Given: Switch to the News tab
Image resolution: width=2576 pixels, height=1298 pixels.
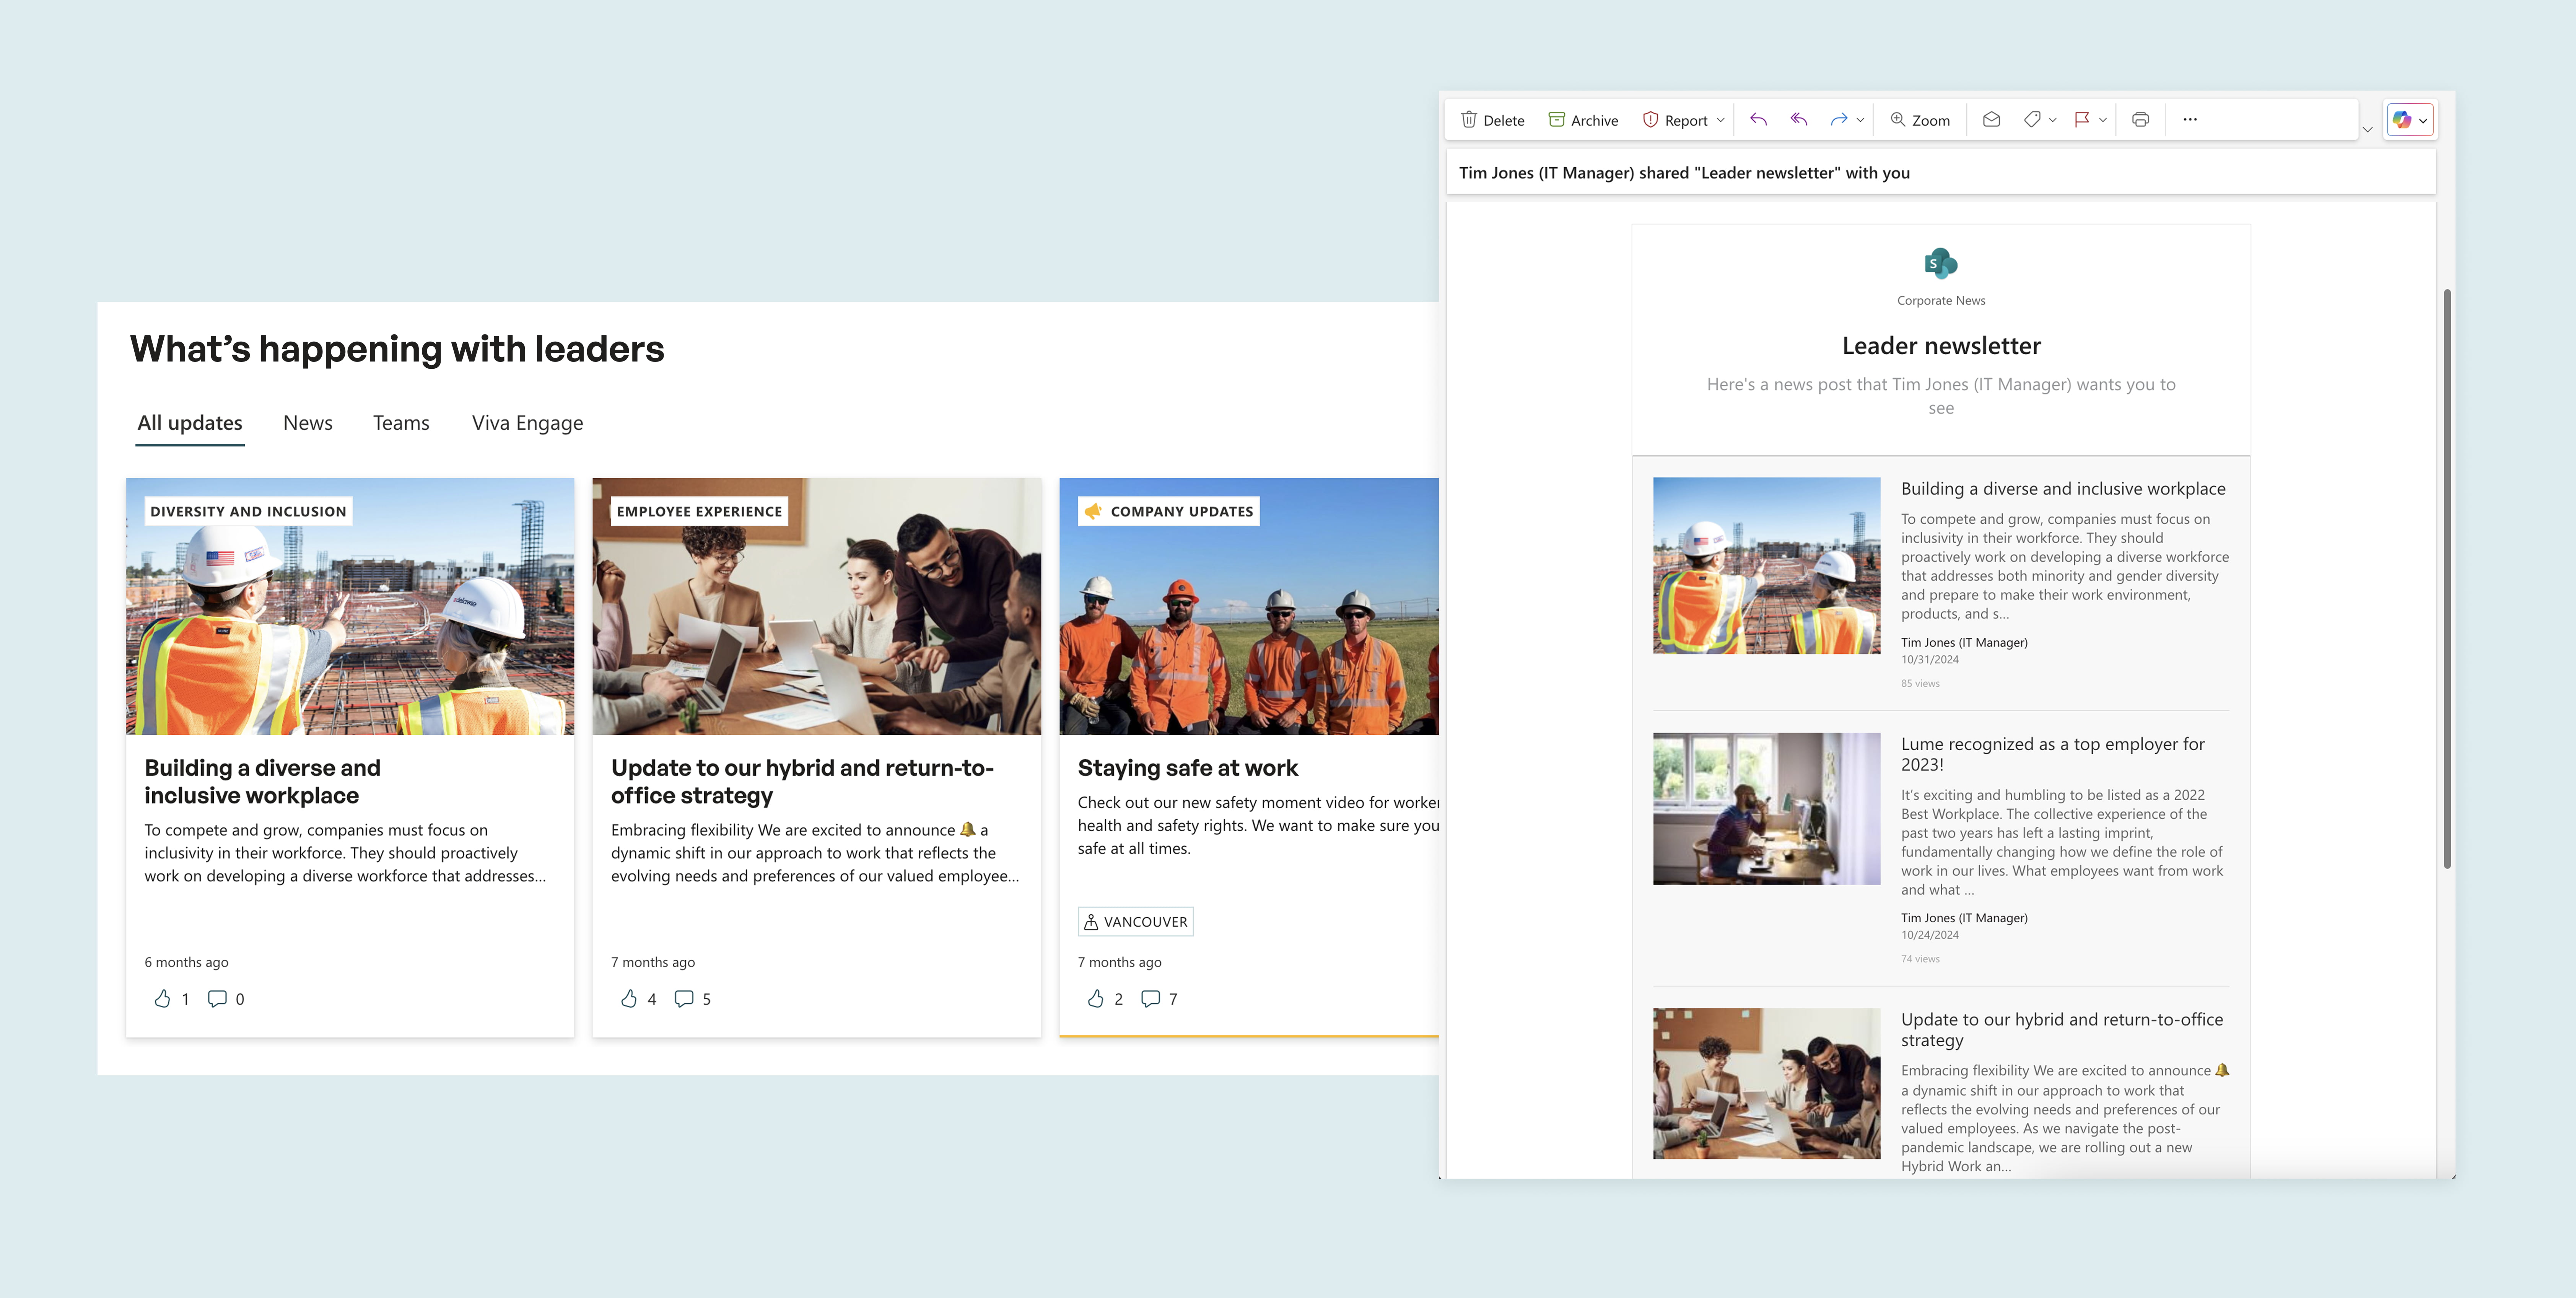Looking at the screenshot, I should click(307, 423).
